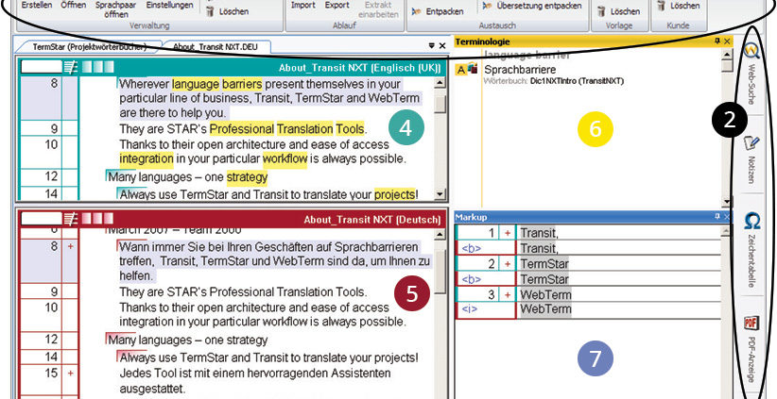Click the Import button
Image resolution: width=777 pixels, height=399 pixels.
pyautogui.click(x=303, y=5)
